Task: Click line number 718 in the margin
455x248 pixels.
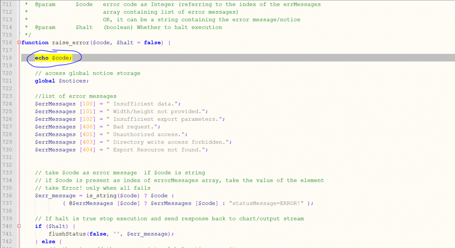Action: click(7, 58)
